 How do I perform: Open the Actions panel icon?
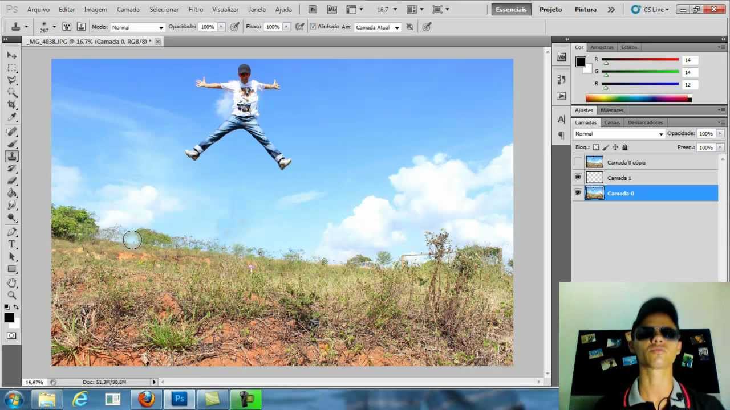pyautogui.click(x=561, y=96)
